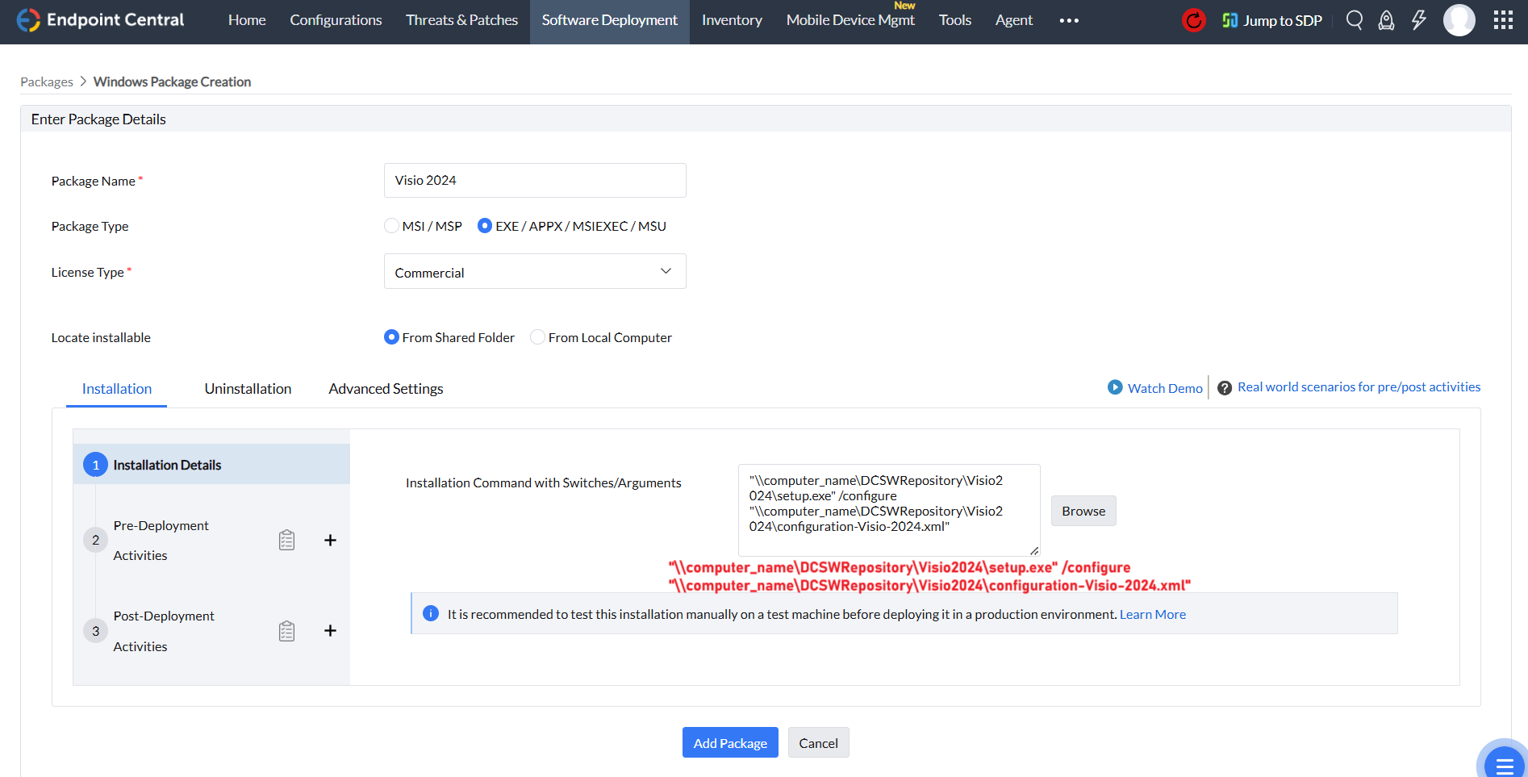1528x777 pixels.
Task: Select step 1 Installation Details
Action: point(211,464)
